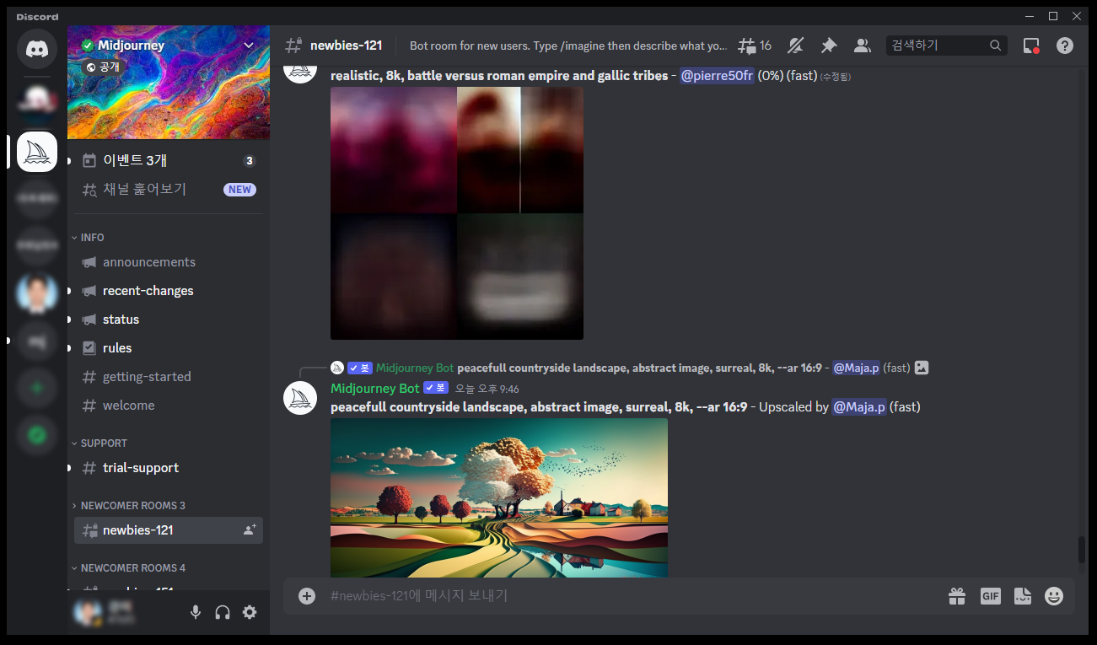Open the countryside landscape image

499,498
